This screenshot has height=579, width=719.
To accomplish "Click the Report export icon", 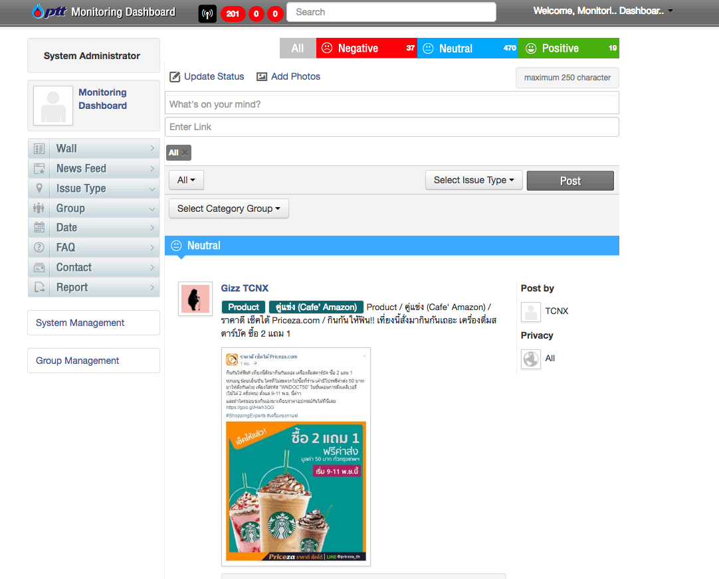I will coord(39,288).
